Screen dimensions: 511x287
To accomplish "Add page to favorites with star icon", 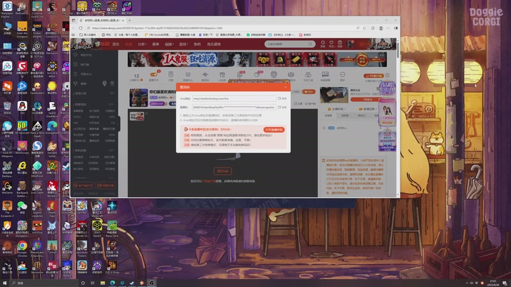I will click(x=364, y=28).
